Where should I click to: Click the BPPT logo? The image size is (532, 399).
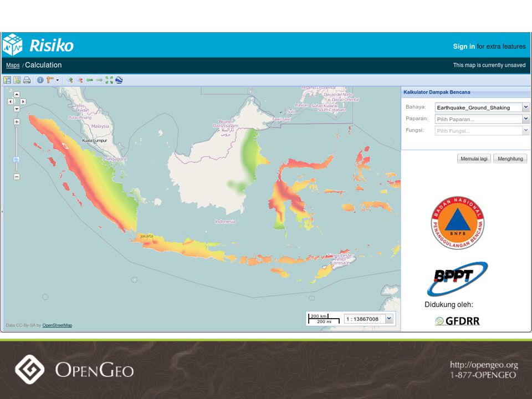(457, 278)
